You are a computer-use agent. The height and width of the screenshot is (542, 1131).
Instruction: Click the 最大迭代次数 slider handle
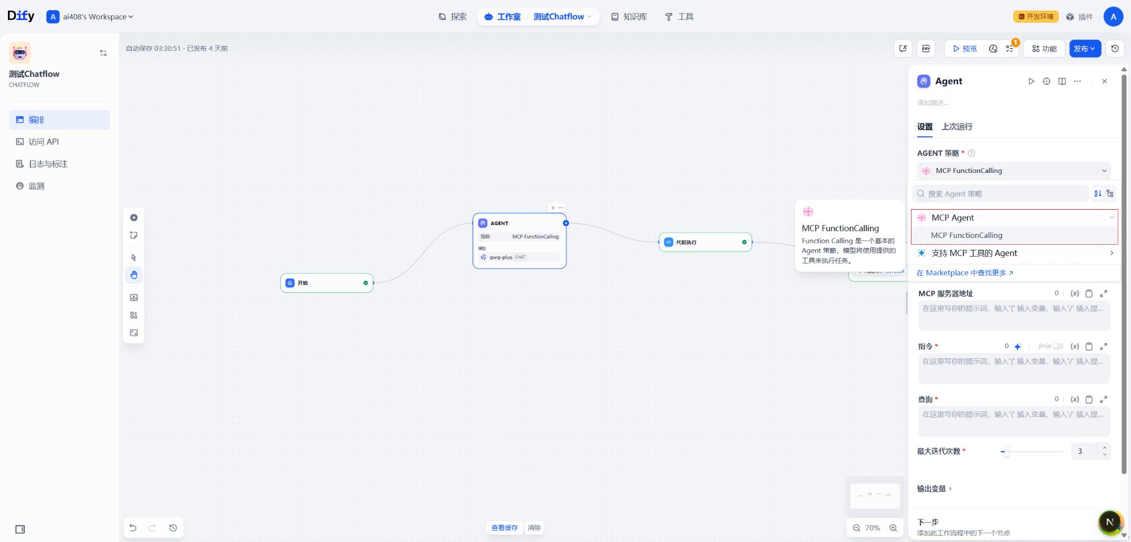[1006, 451]
